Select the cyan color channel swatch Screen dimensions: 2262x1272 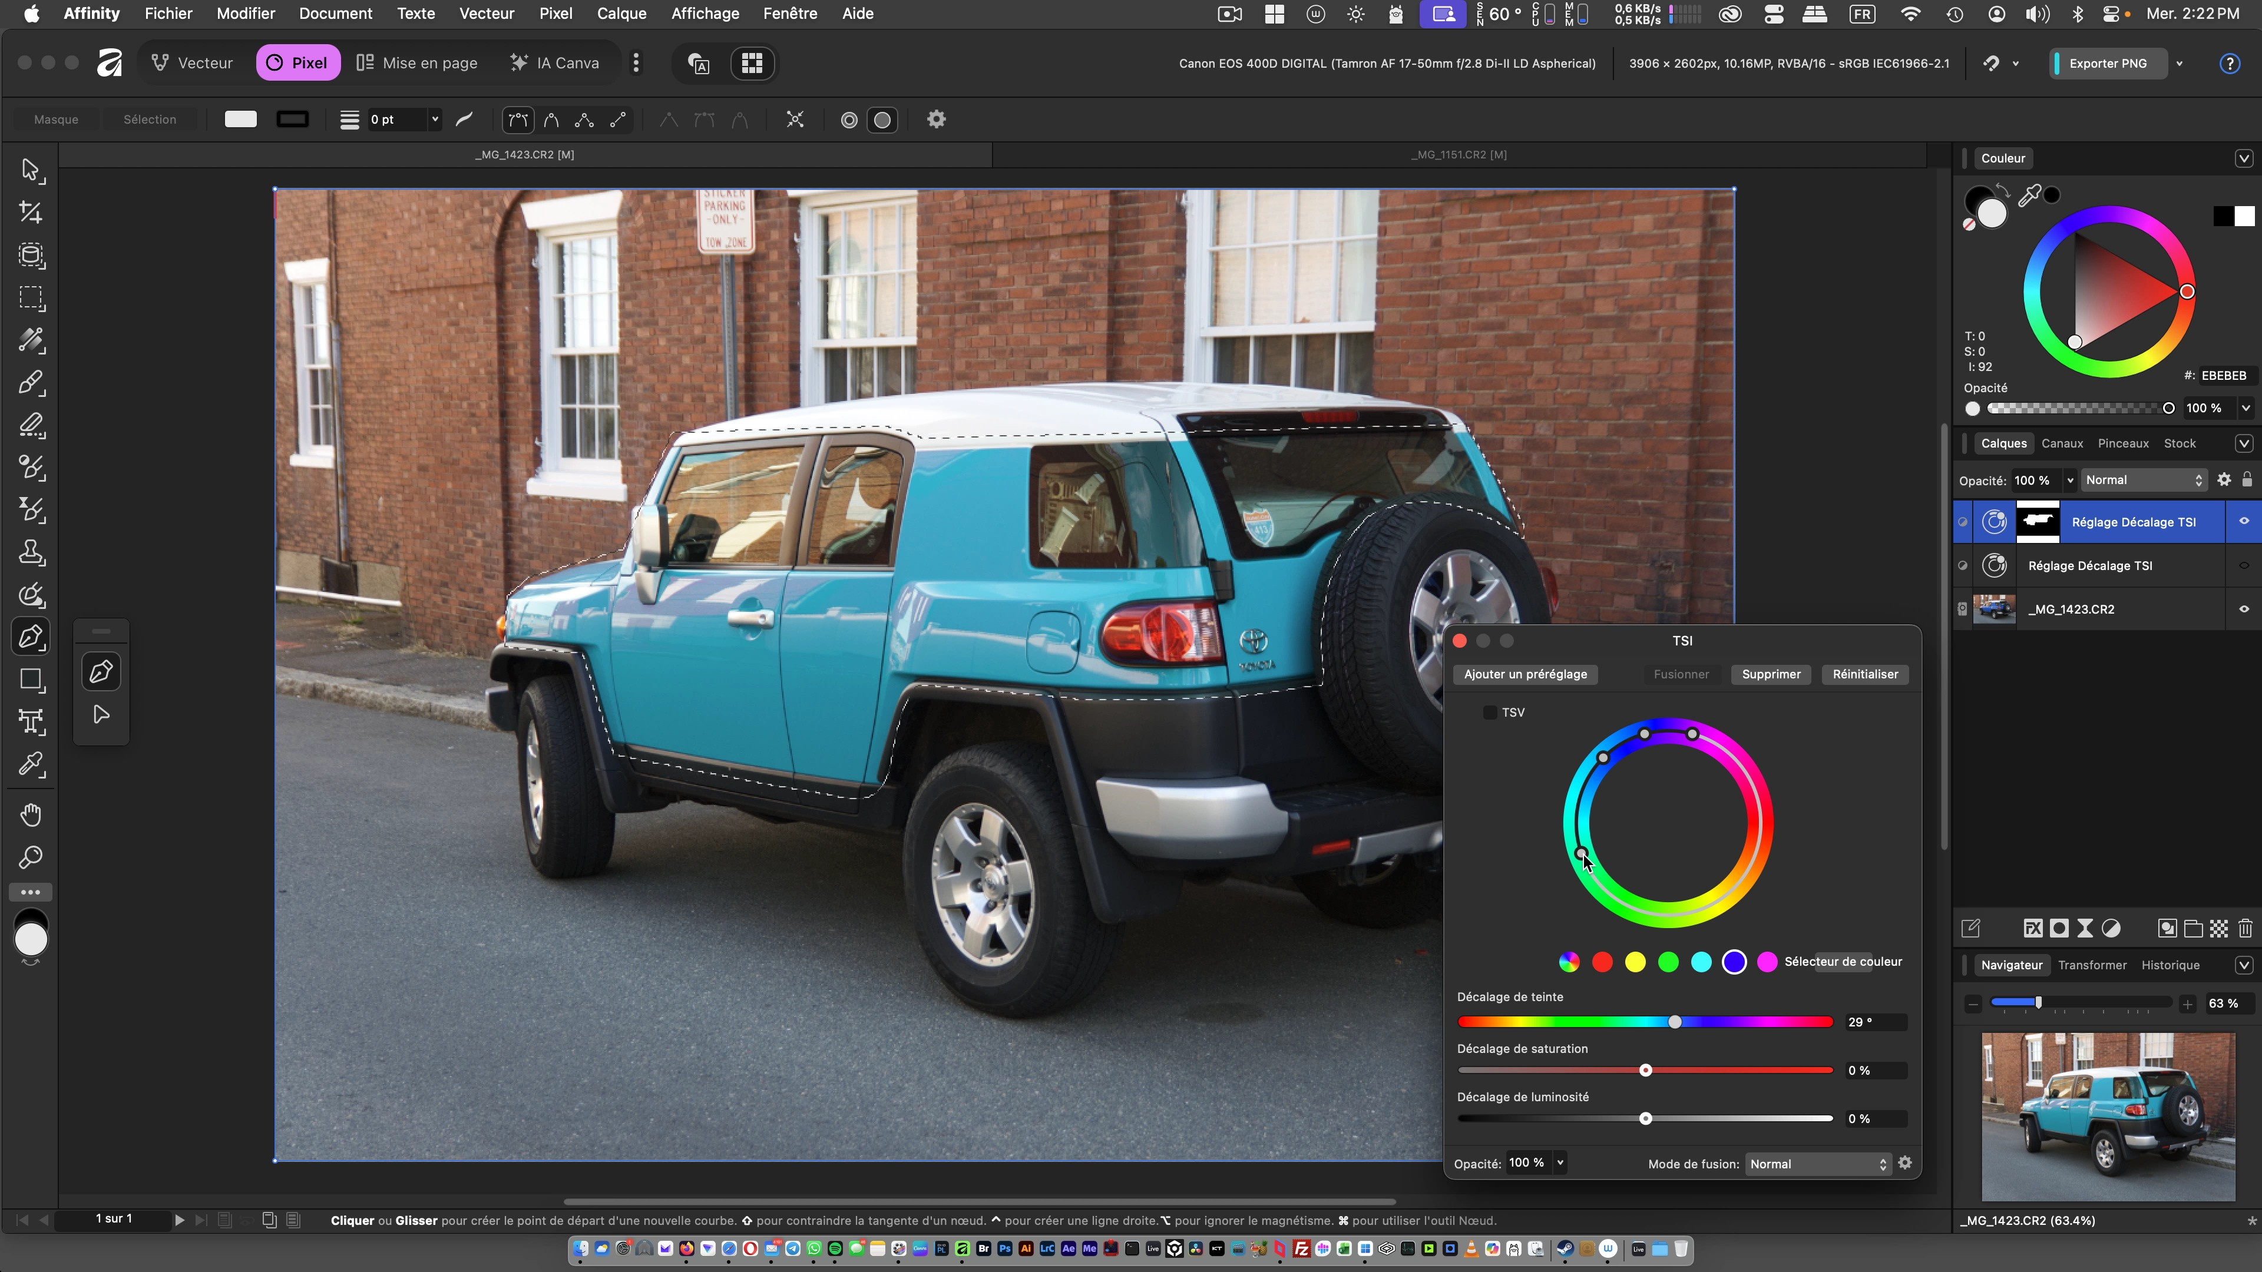click(x=1701, y=962)
